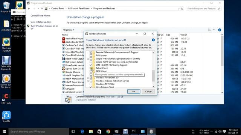Open the Action Center notification icon

pos(224,132)
